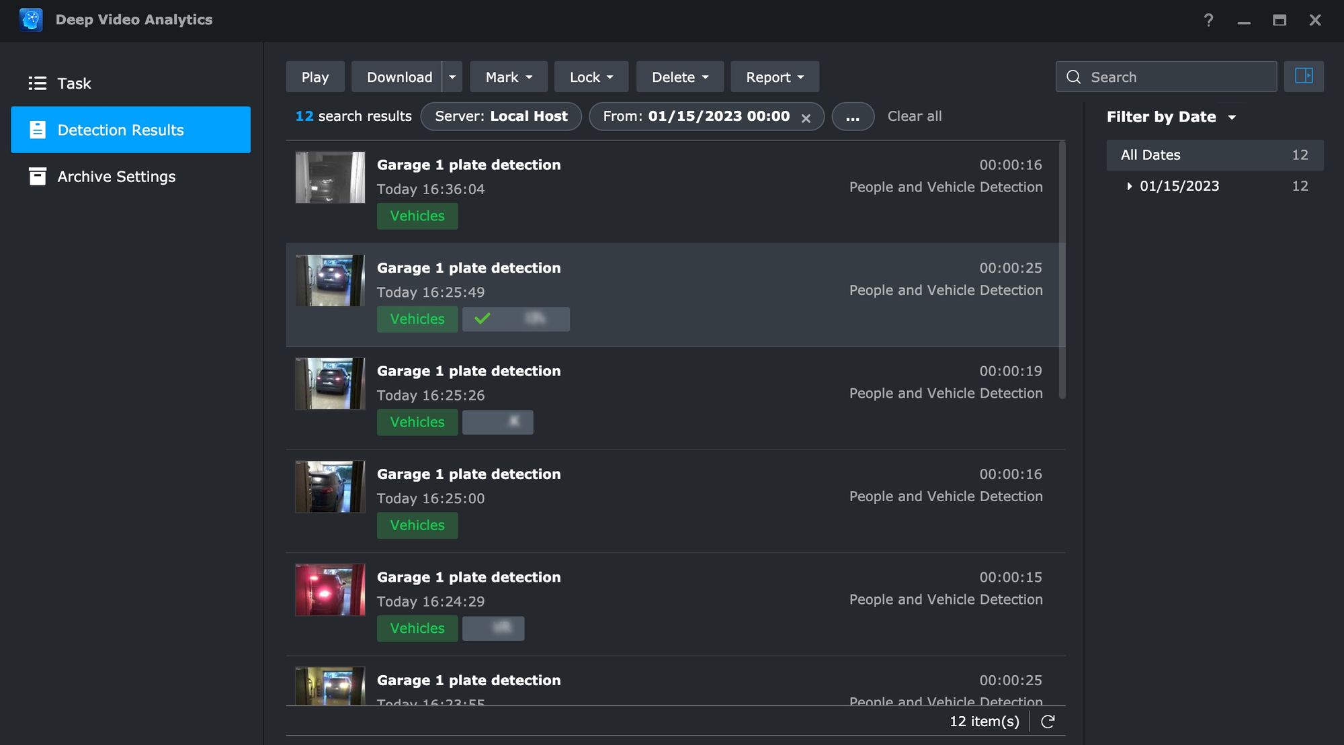Open the help question mark icon
Screen dimensions: 1344x745
click(x=1208, y=20)
